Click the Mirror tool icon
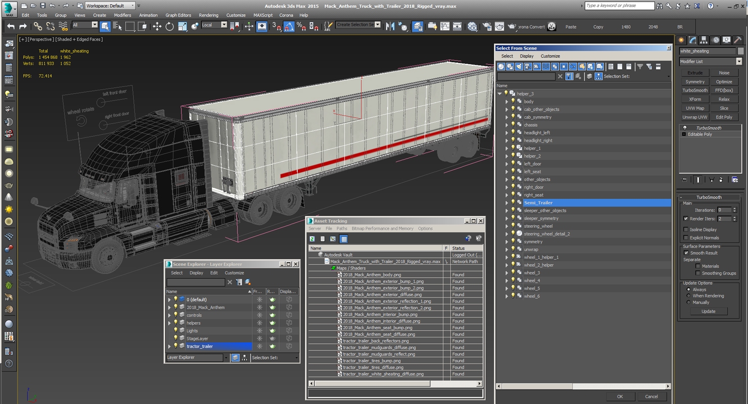 390,26
